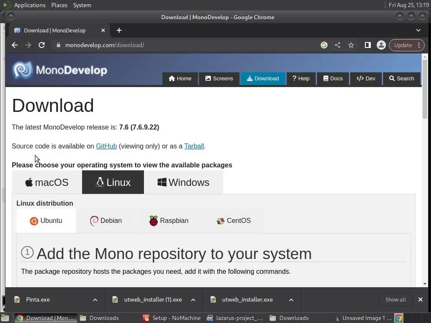Click the clock in the top panel

pyautogui.click(x=409, y=5)
